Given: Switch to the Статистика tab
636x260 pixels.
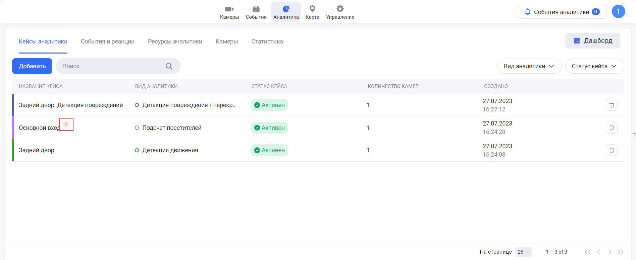Looking at the screenshot, I should click(267, 41).
